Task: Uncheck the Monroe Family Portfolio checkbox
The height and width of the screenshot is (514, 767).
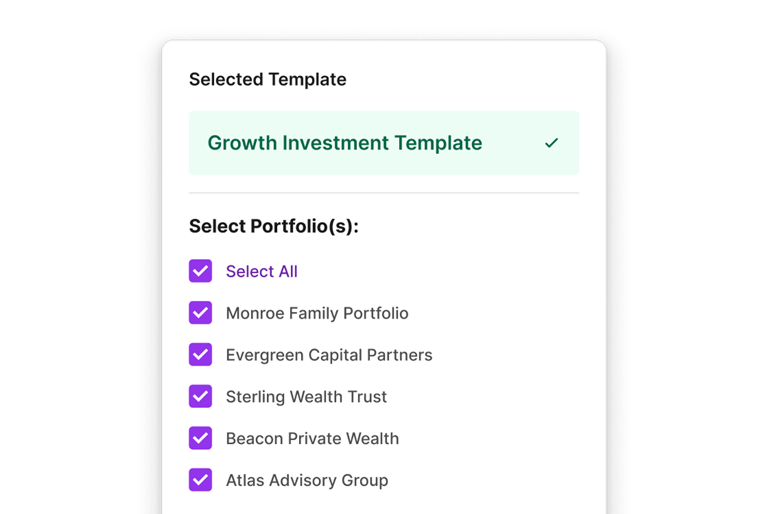Action: pyautogui.click(x=201, y=313)
